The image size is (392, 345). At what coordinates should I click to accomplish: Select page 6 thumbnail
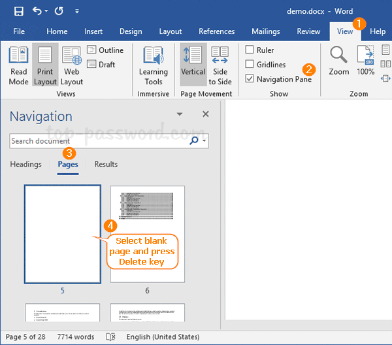(148, 234)
